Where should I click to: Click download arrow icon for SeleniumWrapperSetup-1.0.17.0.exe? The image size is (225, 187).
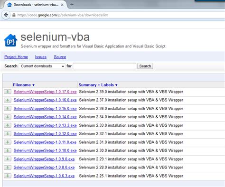pos(8,92)
